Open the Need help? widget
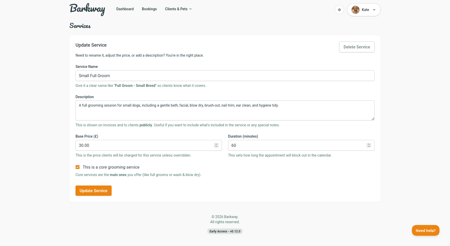This screenshot has height=246, width=450. click(425, 230)
